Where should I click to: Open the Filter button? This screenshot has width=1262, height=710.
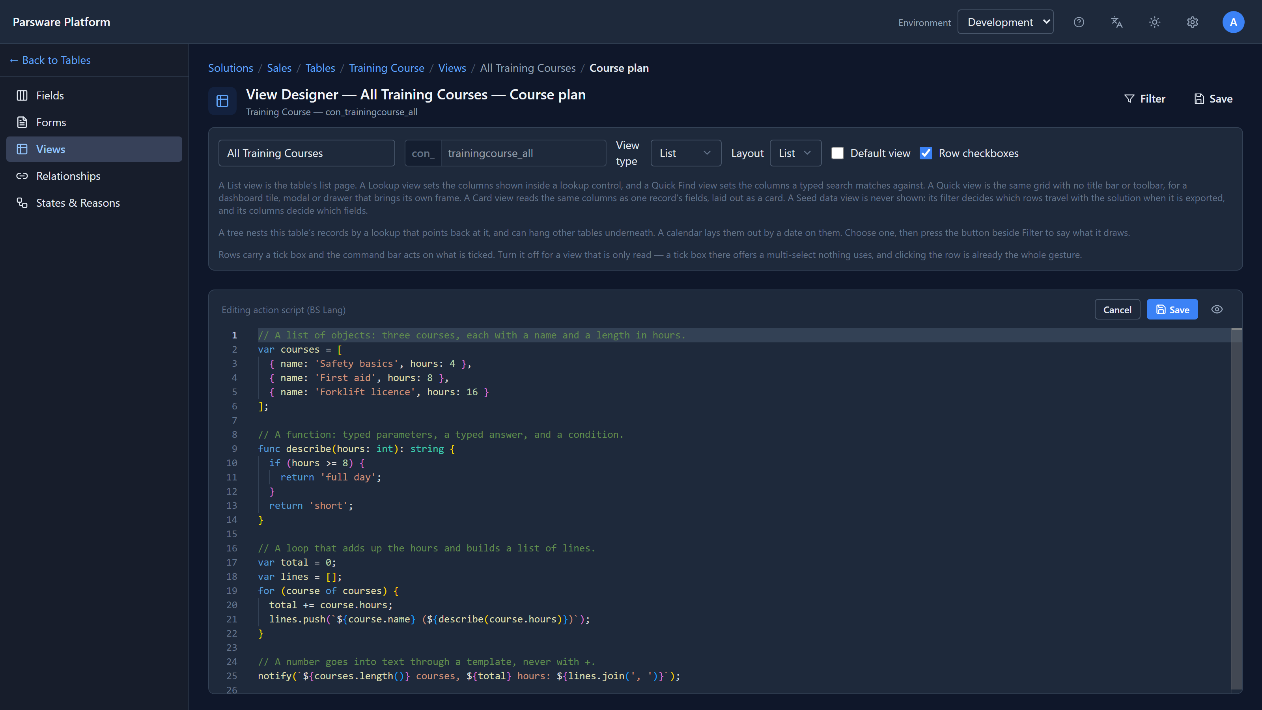click(1144, 99)
